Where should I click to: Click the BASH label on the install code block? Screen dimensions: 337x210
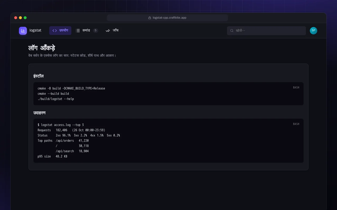[x=296, y=87]
